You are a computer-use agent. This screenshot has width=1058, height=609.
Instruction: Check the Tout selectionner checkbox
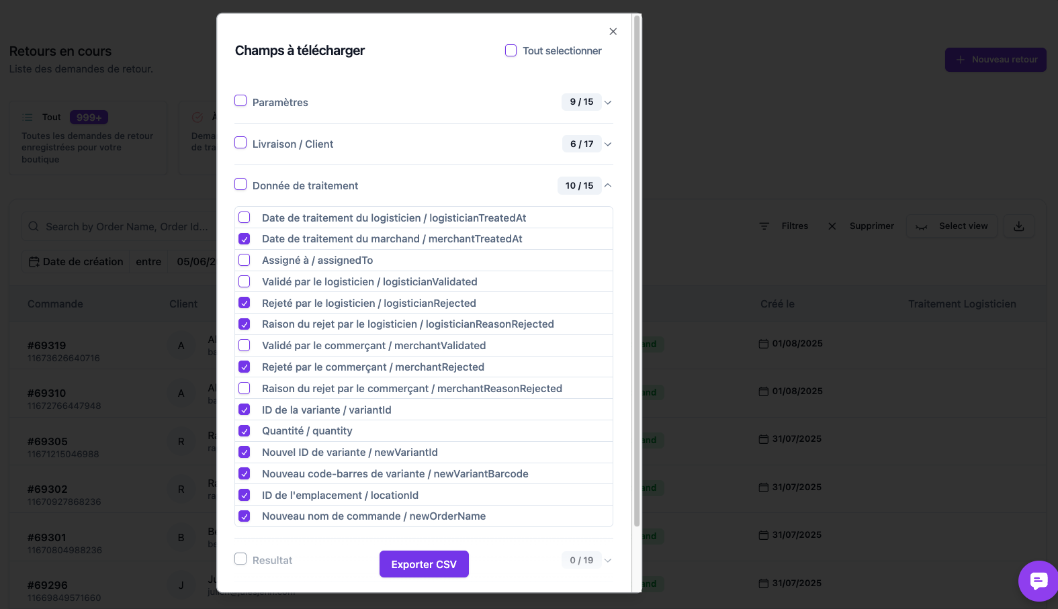click(x=511, y=50)
